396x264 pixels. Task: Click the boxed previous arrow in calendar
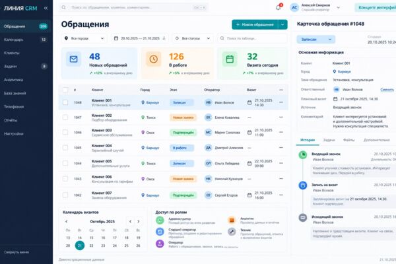click(x=130, y=222)
